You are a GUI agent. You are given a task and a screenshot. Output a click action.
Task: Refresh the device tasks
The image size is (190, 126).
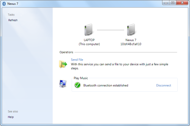pos(13,20)
